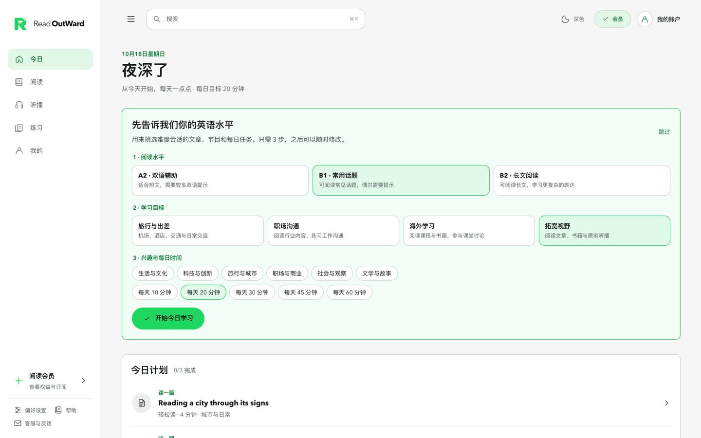The height and width of the screenshot is (438, 701).
Task: Click the sliders icon for 偏好设置
Action: click(18, 410)
